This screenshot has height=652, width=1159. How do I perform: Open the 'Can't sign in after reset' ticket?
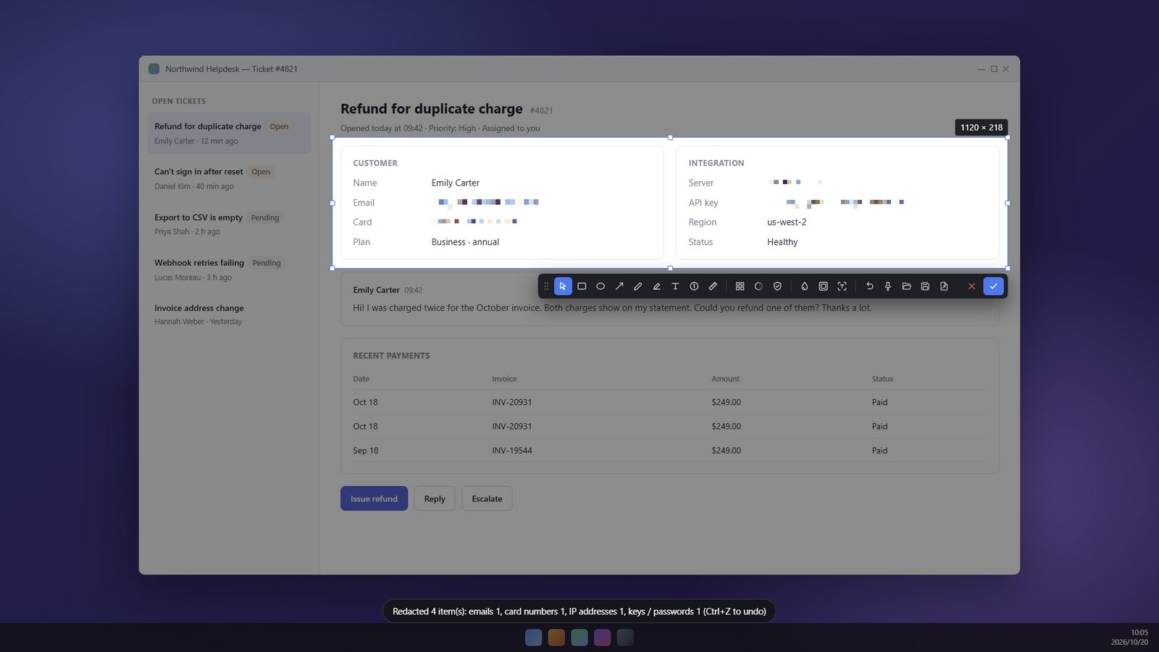(229, 178)
